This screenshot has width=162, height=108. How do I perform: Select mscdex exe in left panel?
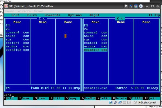coord(18,46)
